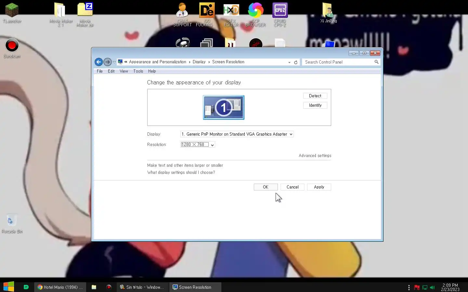Open the Movie Maker zip archive icon

tap(85, 14)
